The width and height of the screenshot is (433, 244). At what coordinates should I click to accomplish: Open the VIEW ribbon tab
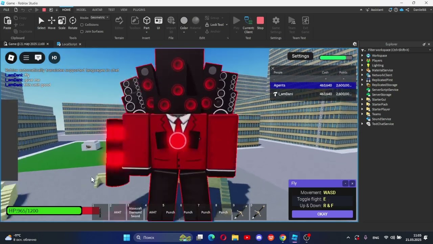tap(124, 10)
